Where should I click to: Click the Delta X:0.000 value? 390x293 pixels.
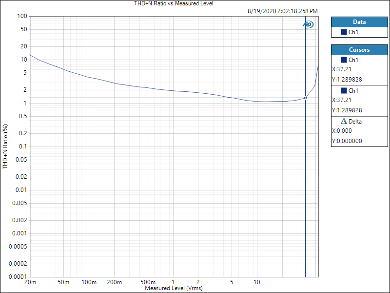click(x=342, y=131)
